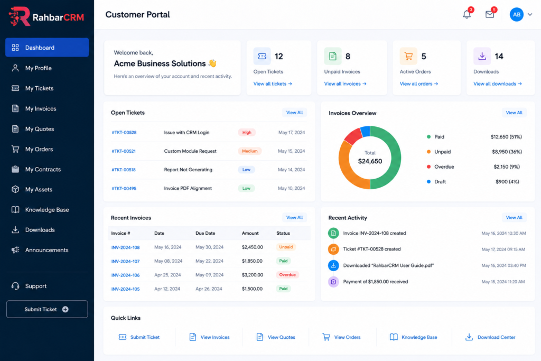Click the red Overdue legend dot

pos(428,166)
